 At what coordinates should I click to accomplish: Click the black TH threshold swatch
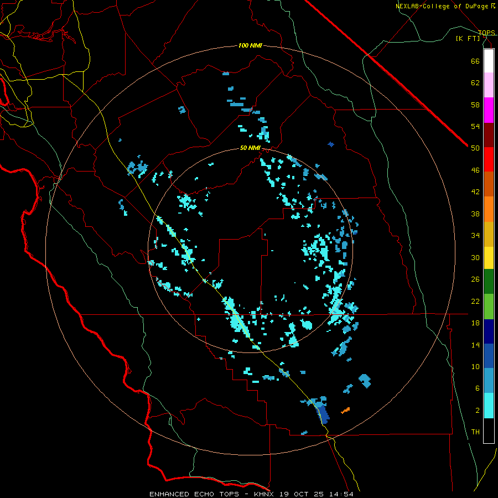(489, 430)
